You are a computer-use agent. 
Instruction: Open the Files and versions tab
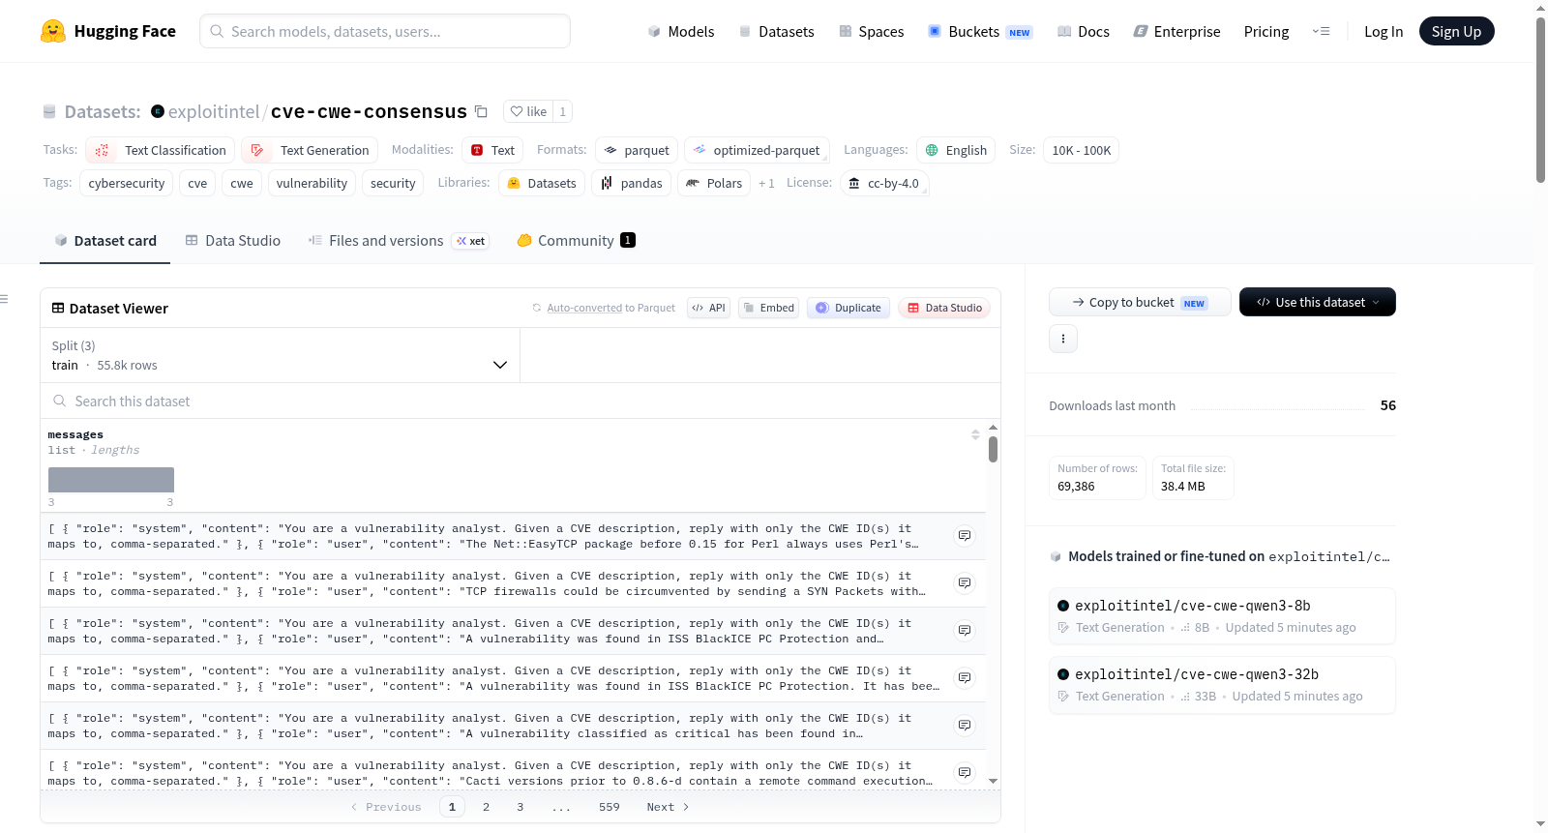398,240
